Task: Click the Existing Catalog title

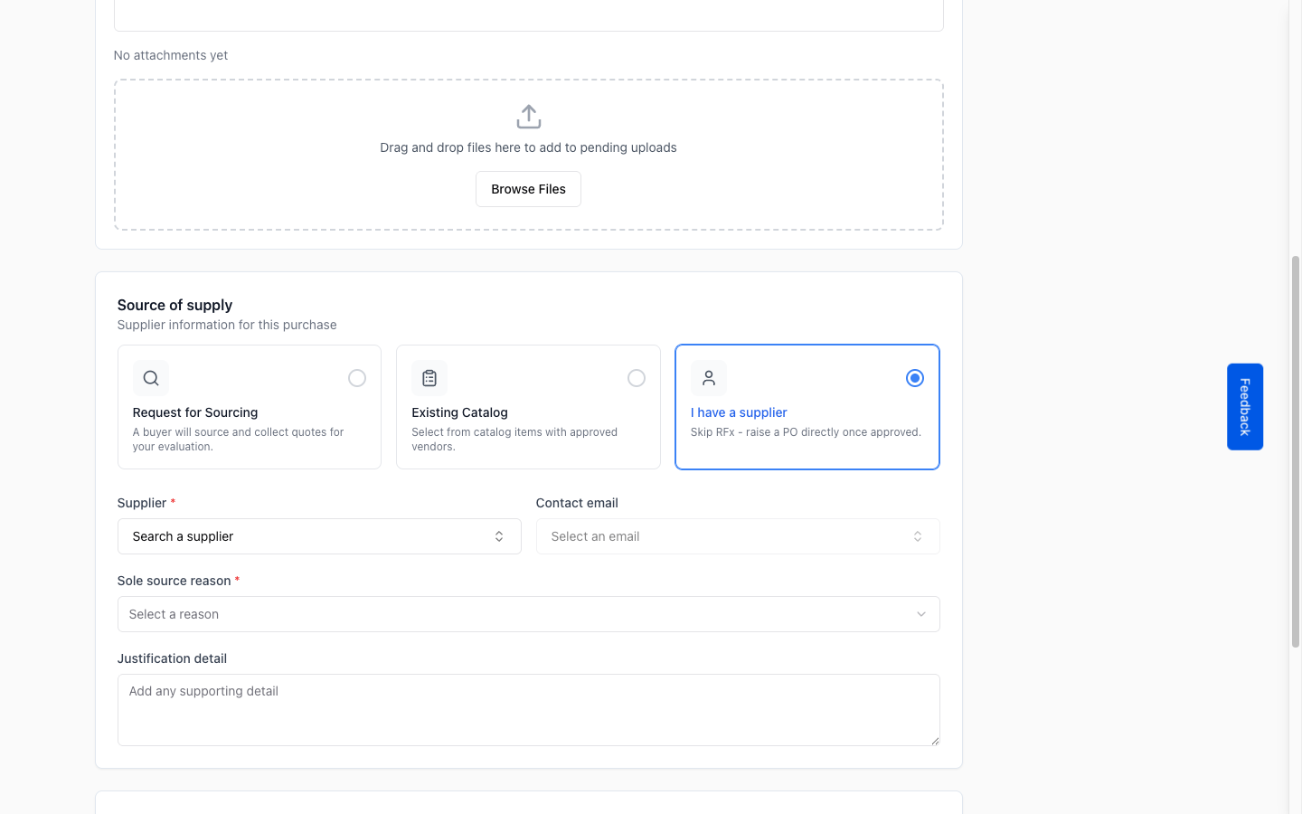Action: 459,412
